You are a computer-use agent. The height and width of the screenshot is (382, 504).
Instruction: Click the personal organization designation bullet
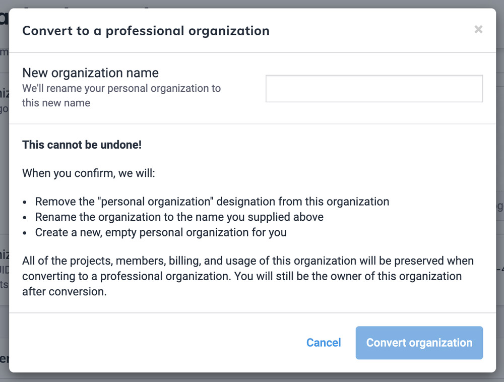coord(212,201)
